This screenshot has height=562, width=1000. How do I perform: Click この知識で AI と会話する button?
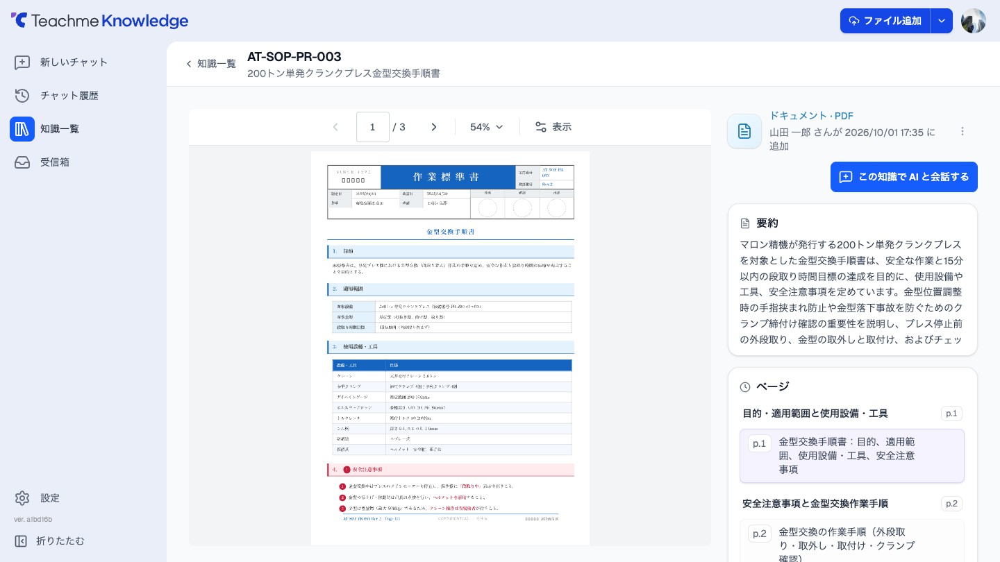coord(904,177)
